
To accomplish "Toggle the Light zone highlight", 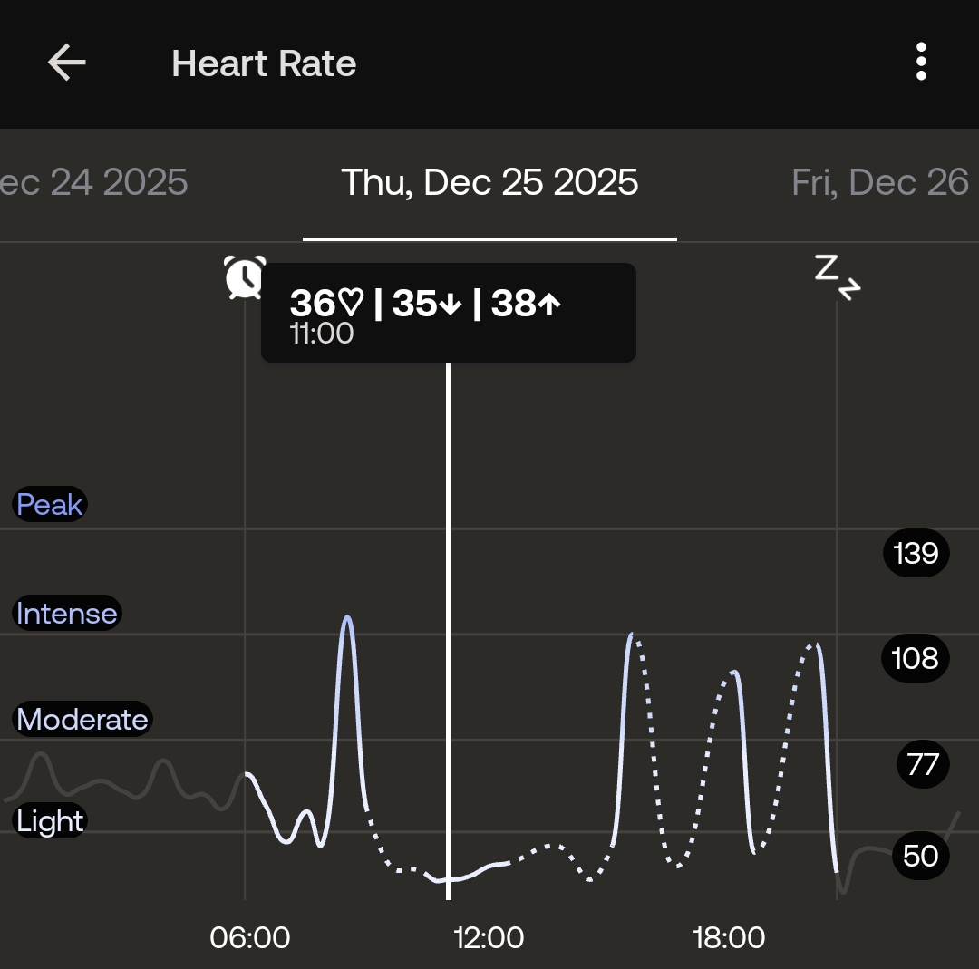I will (48, 821).
